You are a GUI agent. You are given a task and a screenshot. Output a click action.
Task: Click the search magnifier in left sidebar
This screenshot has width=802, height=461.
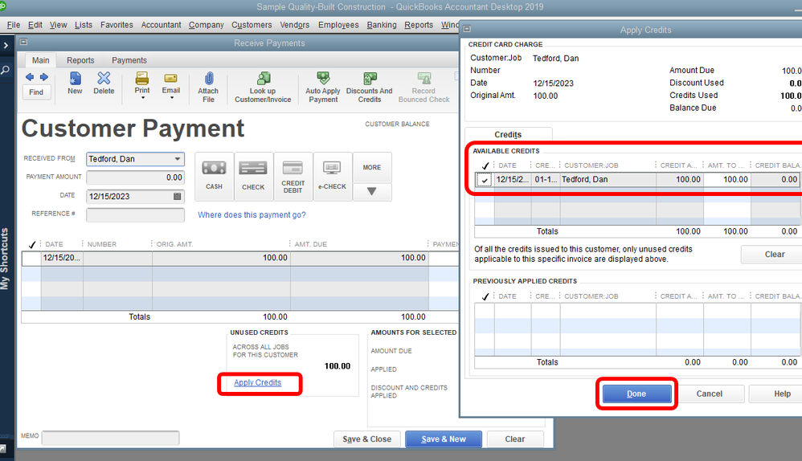(5, 70)
